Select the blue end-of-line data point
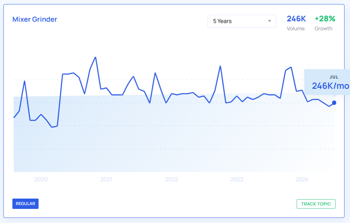 coord(334,103)
